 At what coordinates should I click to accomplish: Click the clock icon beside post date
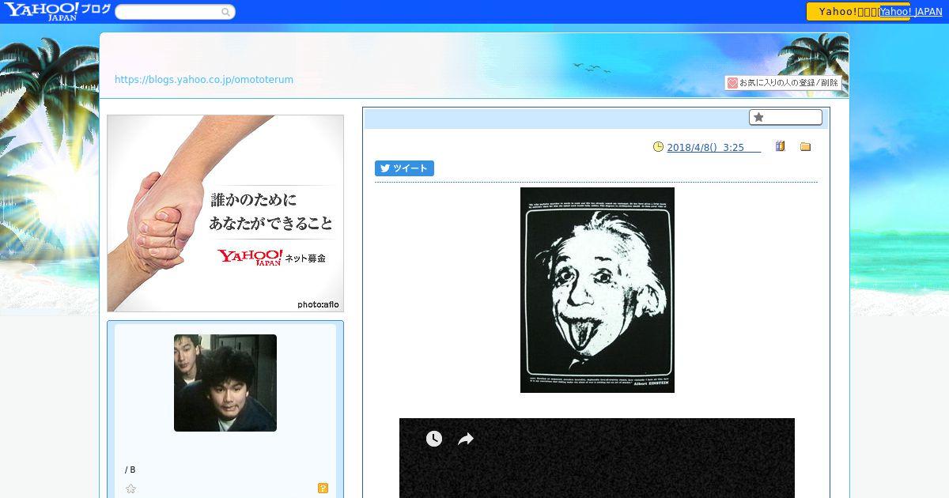click(x=658, y=147)
